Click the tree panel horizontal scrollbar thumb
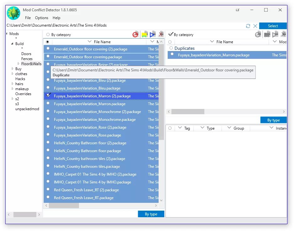 tap(25, 214)
